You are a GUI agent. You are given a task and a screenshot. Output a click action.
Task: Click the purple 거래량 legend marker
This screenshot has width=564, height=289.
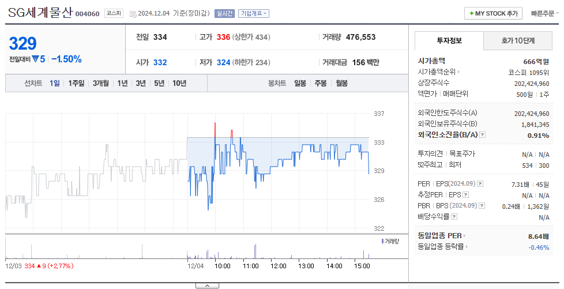pyautogui.click(x=382, y=241)
